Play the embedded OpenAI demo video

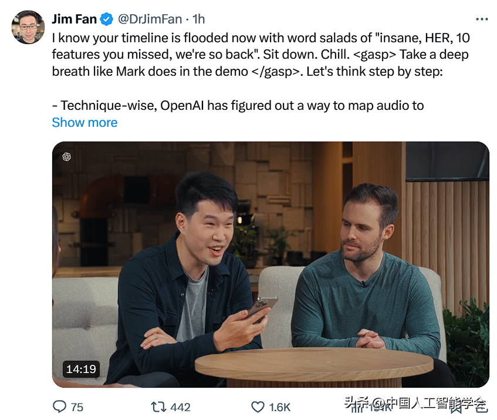coord(271,264)
